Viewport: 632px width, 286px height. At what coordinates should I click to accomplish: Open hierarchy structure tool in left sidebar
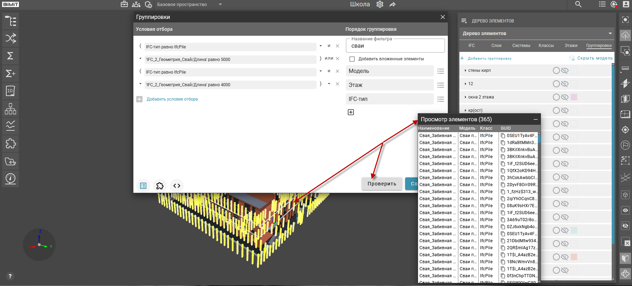(x=11, y=109)
